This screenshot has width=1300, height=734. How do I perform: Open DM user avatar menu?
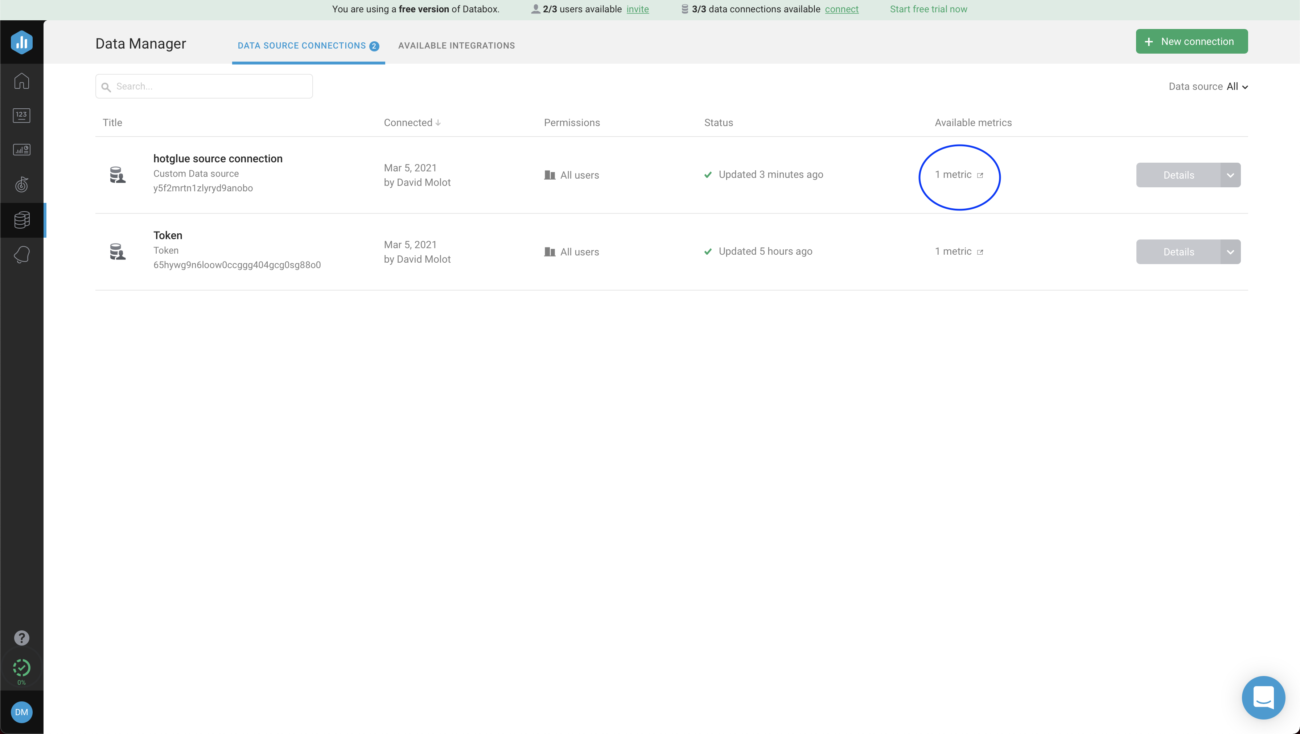[22, 712]
